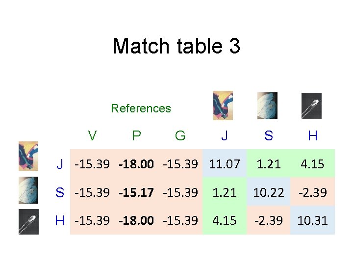Click the Match table 3 title
353x265 pixels.
coord(176,46)
